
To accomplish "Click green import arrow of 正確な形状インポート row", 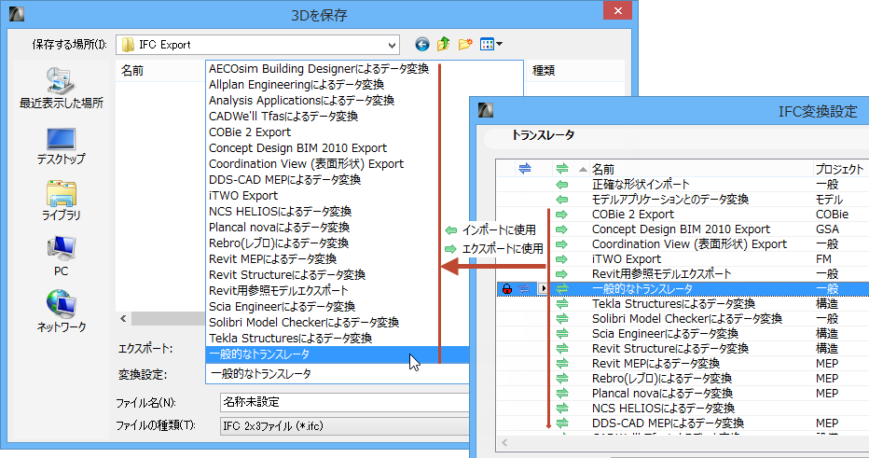I will (x=562, y=184).
